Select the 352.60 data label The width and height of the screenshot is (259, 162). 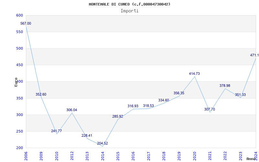pos(41,94)
